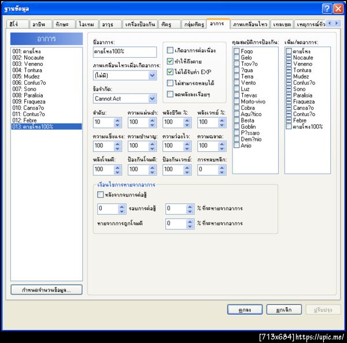The height and width of the screenshot is (343, 347).
Task: Select 009: Fraqueza in state list
Action: 46,102
